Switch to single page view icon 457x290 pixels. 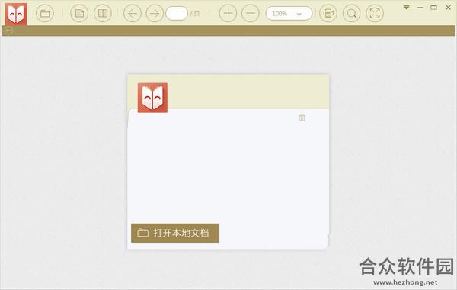tap(79, 14)
